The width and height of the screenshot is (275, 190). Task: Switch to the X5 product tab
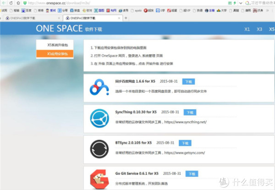(x=271, y=29)
